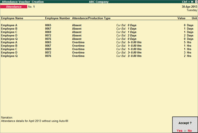Viewport: 198px width, 133px height.
Task: Confirm with Yes in the Accept prompt
Action: click(179, 130)
